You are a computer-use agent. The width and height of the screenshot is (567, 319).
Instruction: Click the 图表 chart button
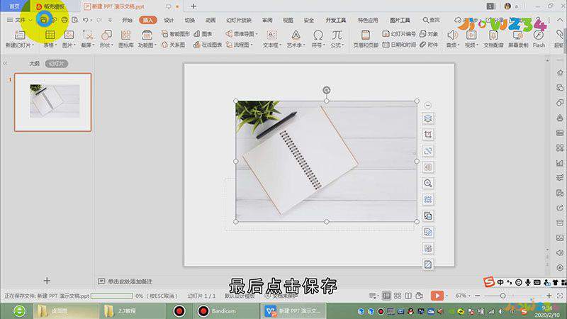coord(203,34)
